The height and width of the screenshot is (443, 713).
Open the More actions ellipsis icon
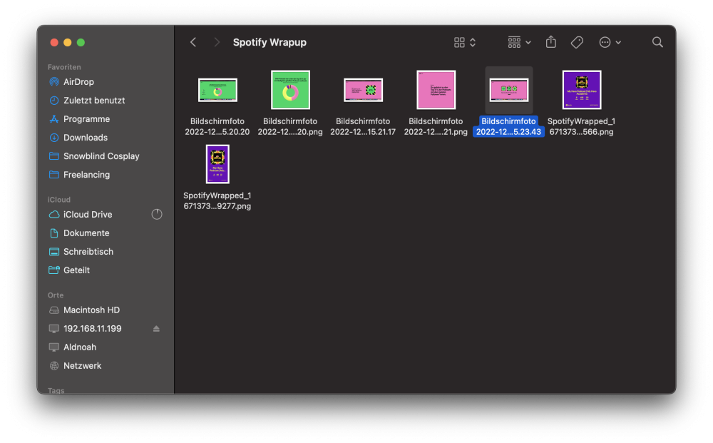605,42
